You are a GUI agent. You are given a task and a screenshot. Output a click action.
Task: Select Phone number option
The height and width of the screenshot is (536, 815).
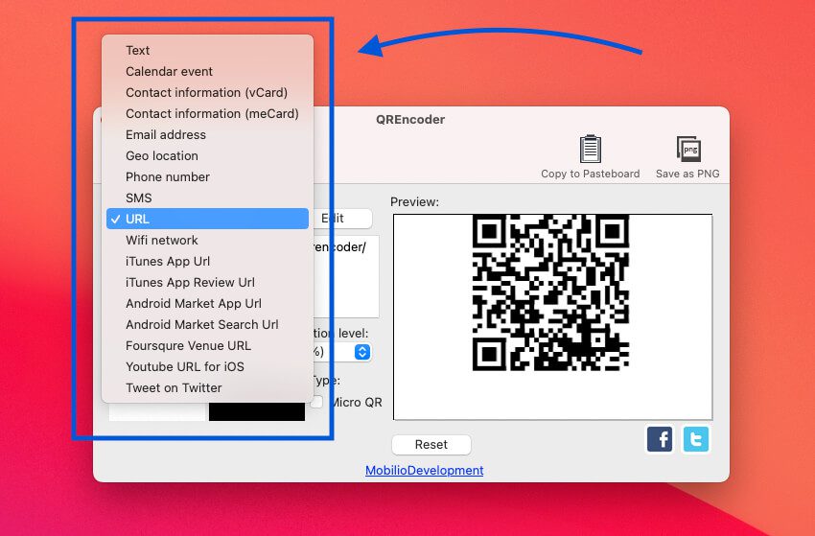(207, 176)
